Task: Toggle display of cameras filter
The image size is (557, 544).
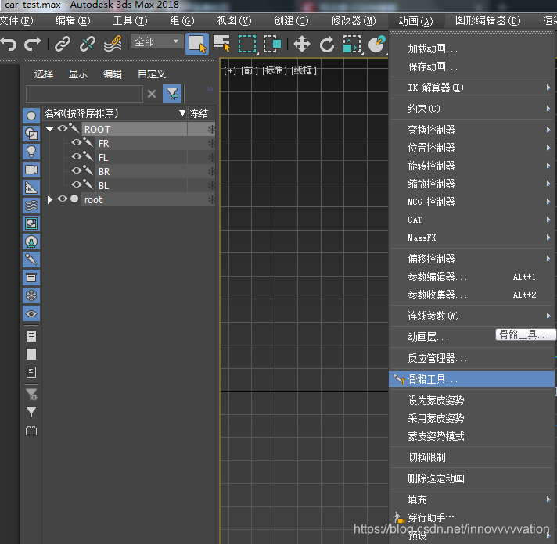Action: 31,170
